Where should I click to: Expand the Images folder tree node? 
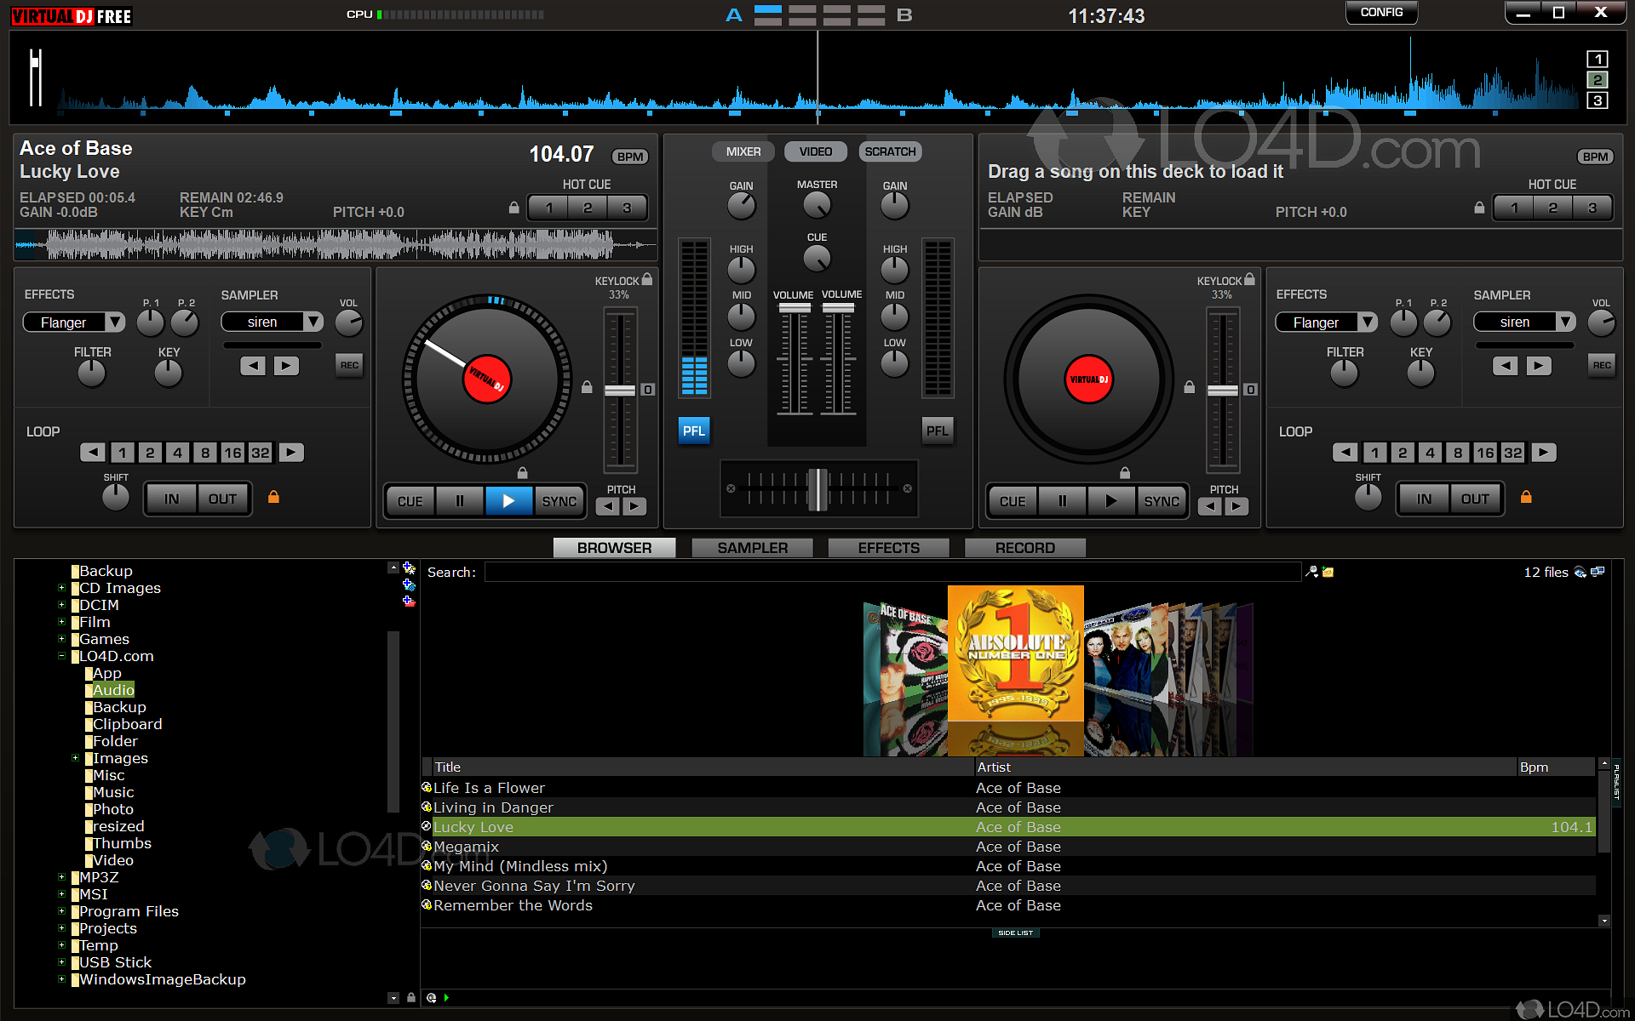click(x=75, y=758)
